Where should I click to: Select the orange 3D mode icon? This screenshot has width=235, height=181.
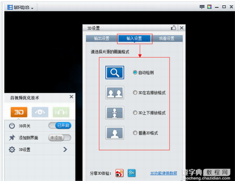(x=19, y=112)
